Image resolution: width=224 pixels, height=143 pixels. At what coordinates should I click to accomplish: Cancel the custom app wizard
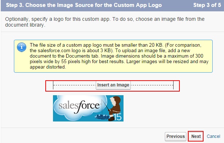[213, 136]
